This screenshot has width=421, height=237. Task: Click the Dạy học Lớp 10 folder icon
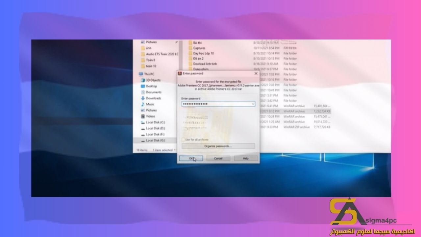coord(190,53)
